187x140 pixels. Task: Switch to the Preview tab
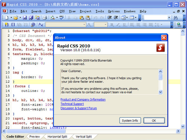pos(35,137)
